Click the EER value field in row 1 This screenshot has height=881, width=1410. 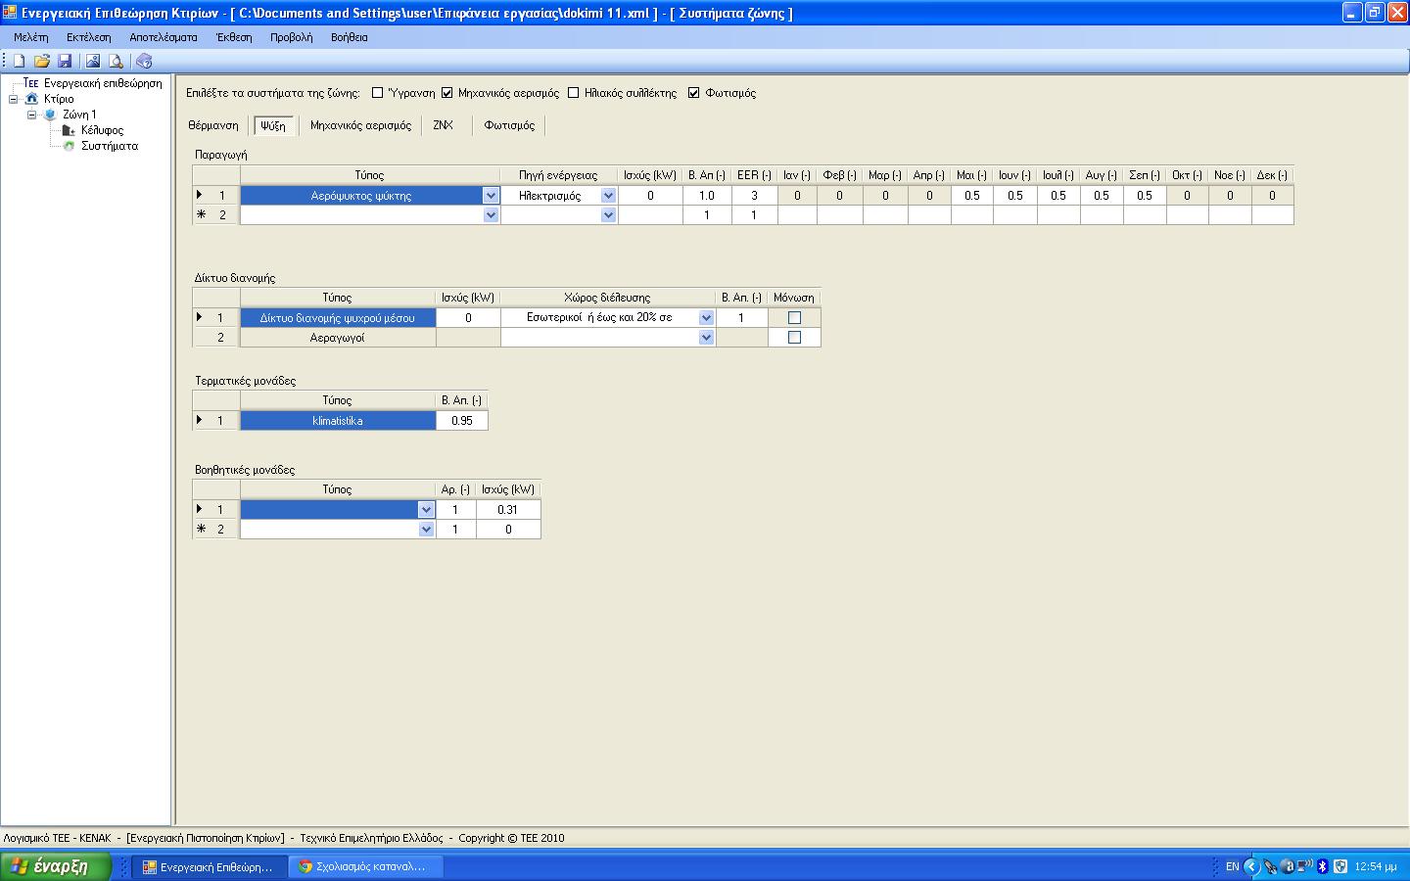pos(754,196)
